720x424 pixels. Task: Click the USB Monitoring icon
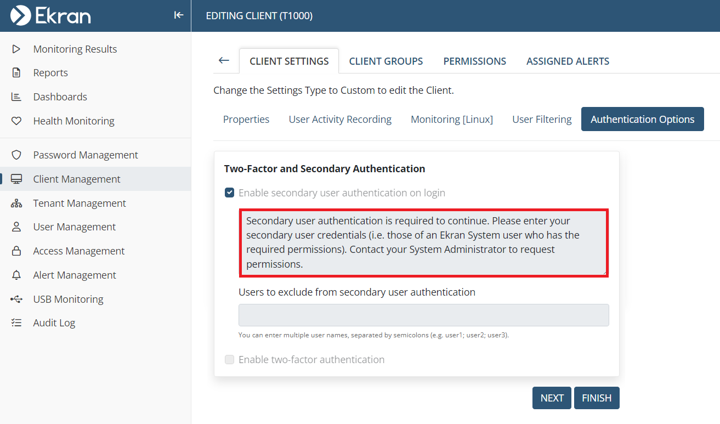(x=16, y=299)
